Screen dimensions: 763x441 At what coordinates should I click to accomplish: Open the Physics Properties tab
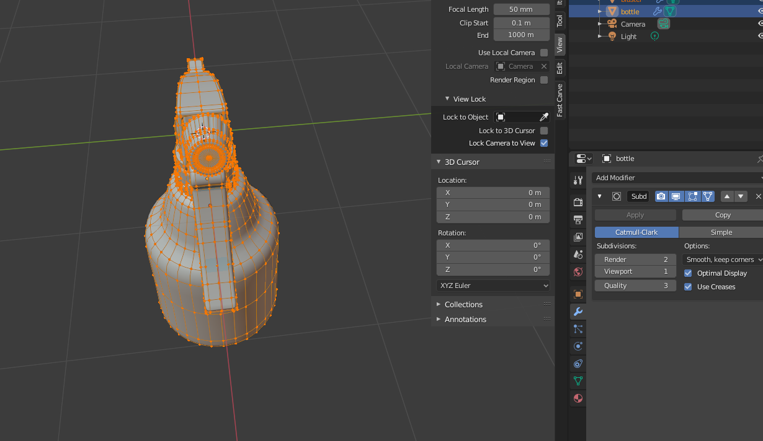(578, 346)
